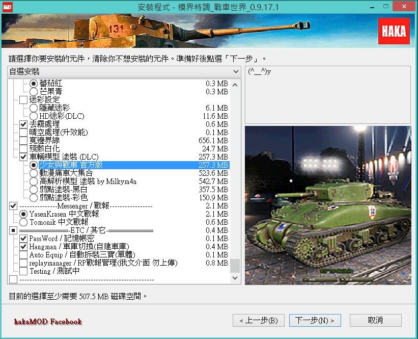Select the 蕃茄紅 radio option

(x=33, y=84)
